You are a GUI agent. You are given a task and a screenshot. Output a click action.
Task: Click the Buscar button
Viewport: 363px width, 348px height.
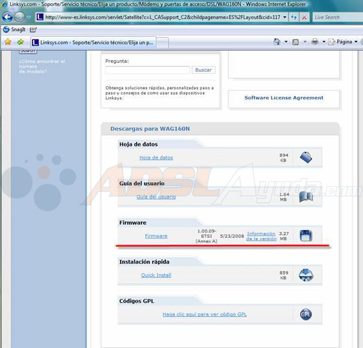(x=204, y=70)
